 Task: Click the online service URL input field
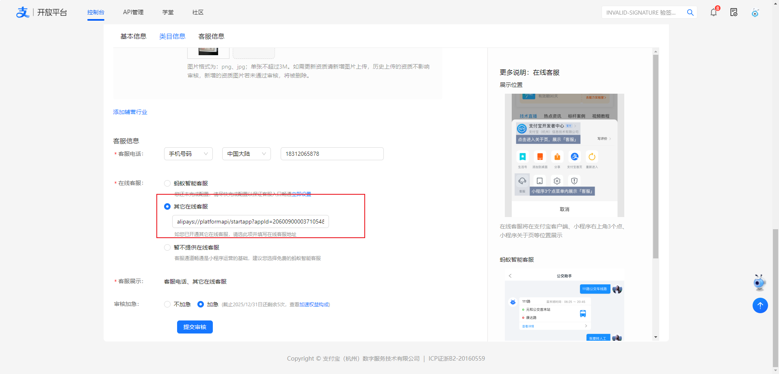[x=250, y=221]
